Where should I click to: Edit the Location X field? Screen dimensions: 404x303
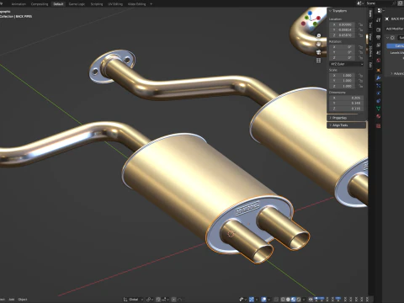343,24
